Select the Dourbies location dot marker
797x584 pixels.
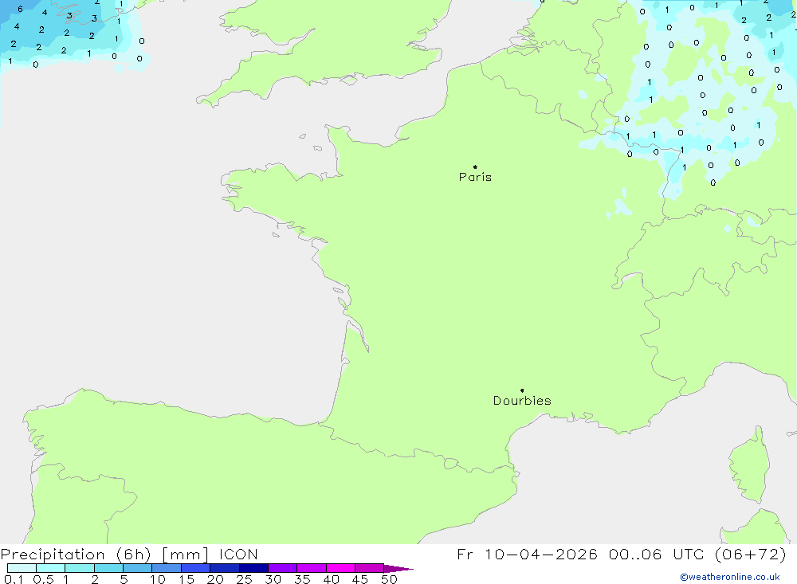point(522,390)
